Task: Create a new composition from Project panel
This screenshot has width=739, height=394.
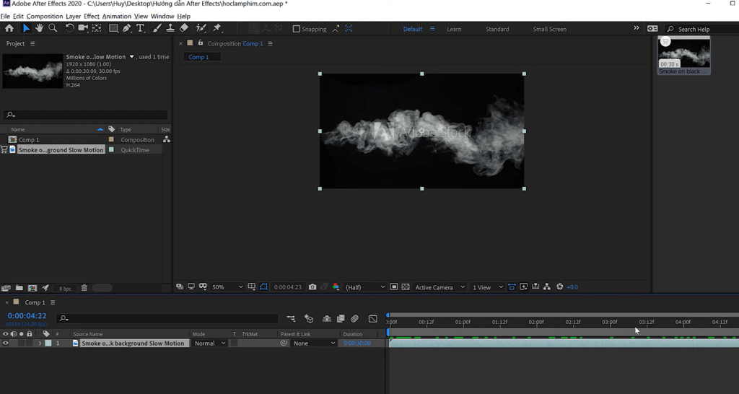Action: point(32,288)
